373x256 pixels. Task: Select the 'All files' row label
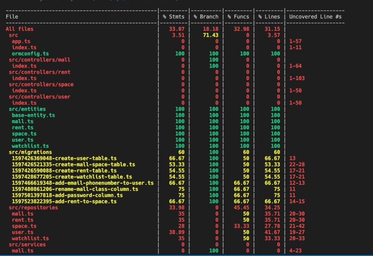tap(19, 29)
